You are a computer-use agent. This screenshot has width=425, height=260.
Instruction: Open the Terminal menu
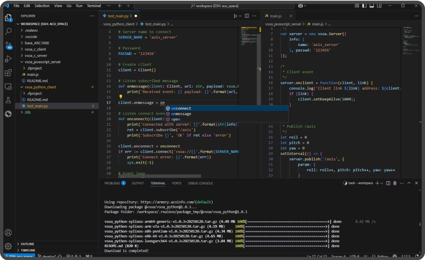coord(94,6)
